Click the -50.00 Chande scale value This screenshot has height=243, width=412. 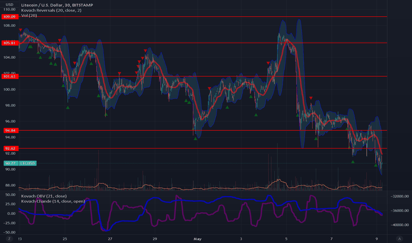coord(9,232)
